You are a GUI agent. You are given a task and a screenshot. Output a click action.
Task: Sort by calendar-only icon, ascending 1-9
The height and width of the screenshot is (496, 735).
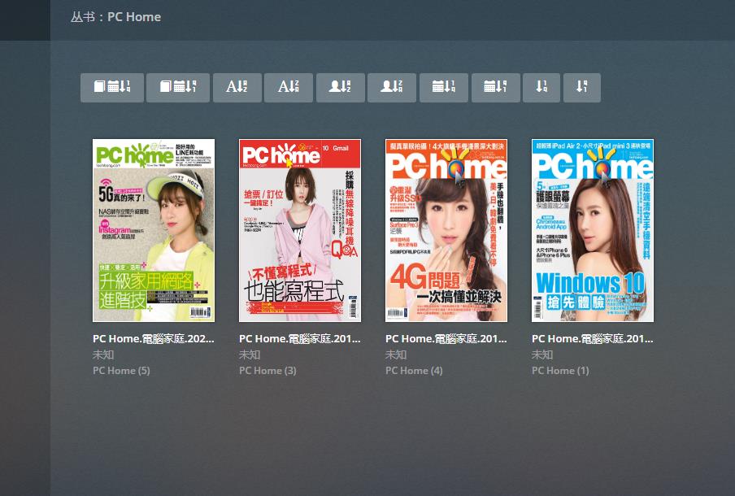coord(444,88)
